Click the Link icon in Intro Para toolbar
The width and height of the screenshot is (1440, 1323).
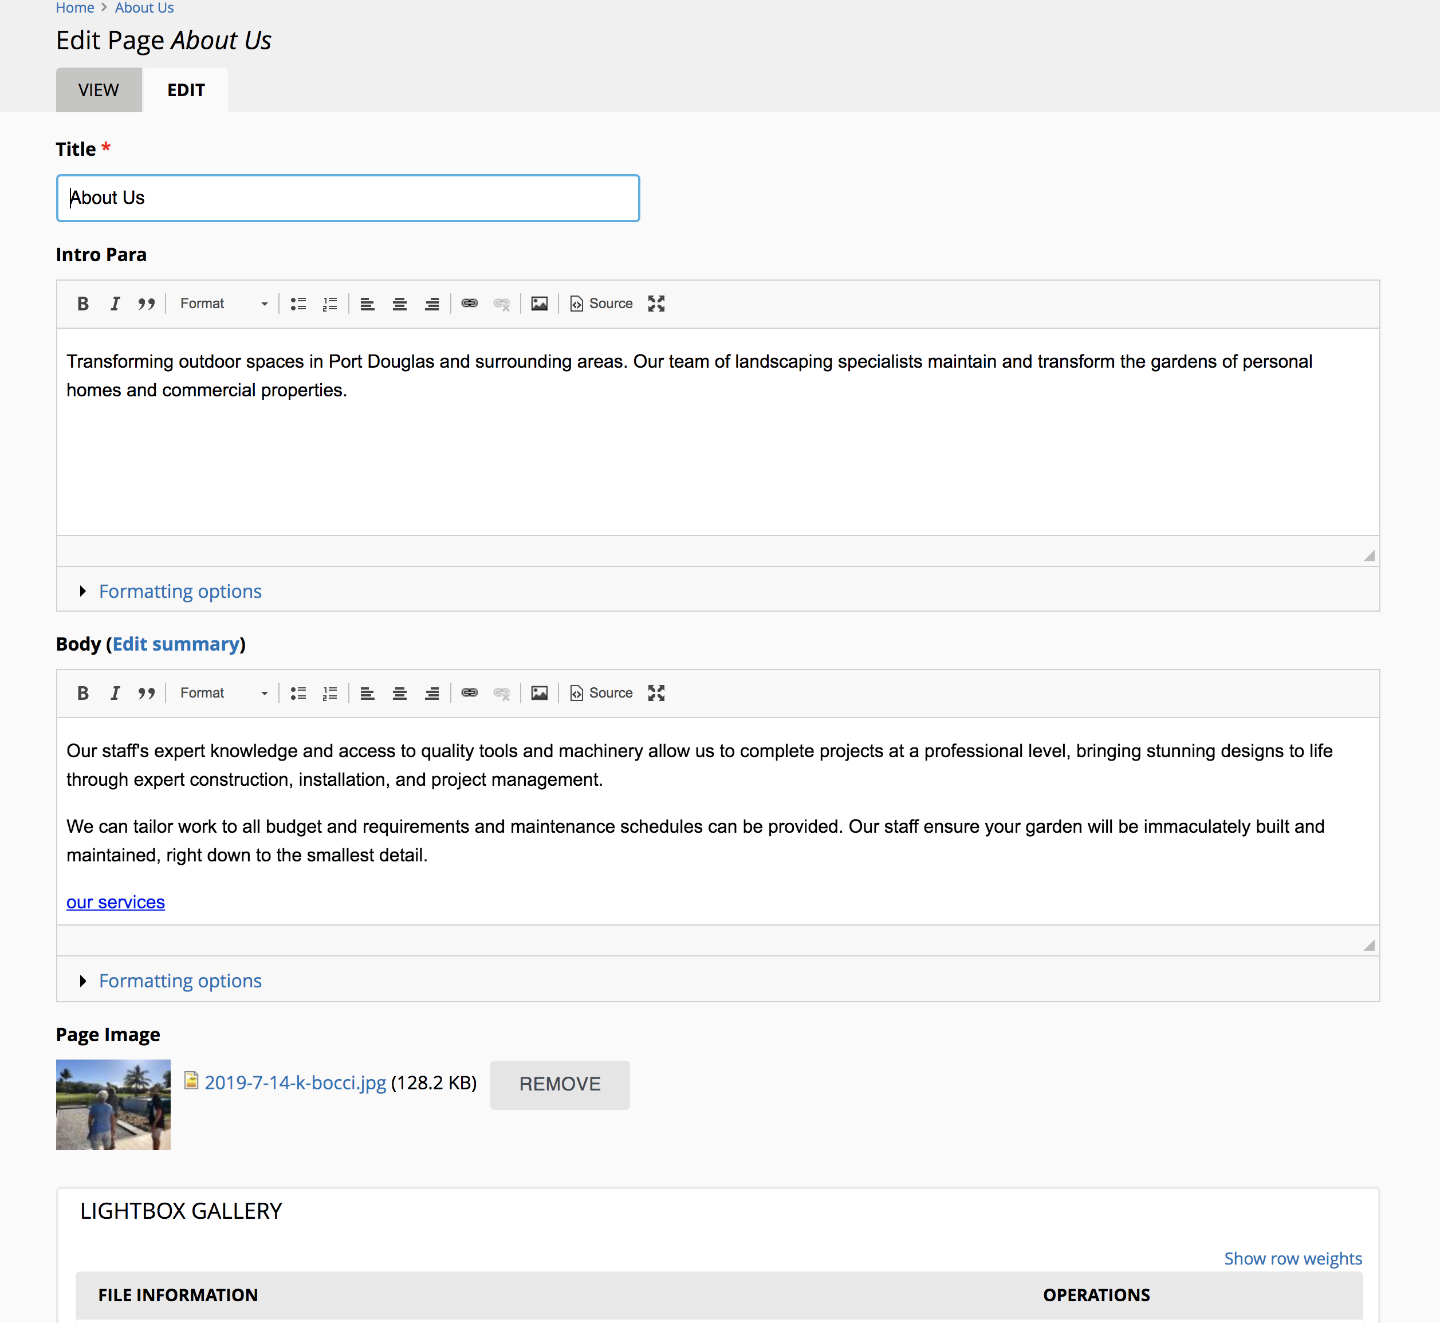click(469, 304)
